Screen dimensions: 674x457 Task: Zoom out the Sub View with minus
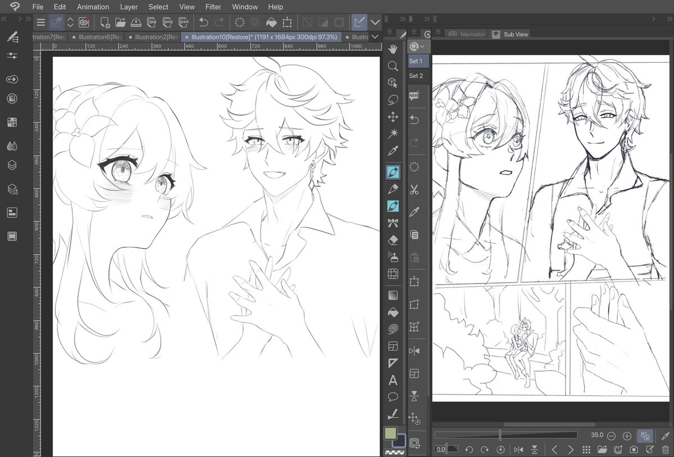point(611,436)
